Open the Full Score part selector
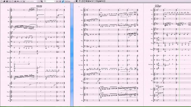Viewport: 191px width, 107px height. [x=70, y=1]
